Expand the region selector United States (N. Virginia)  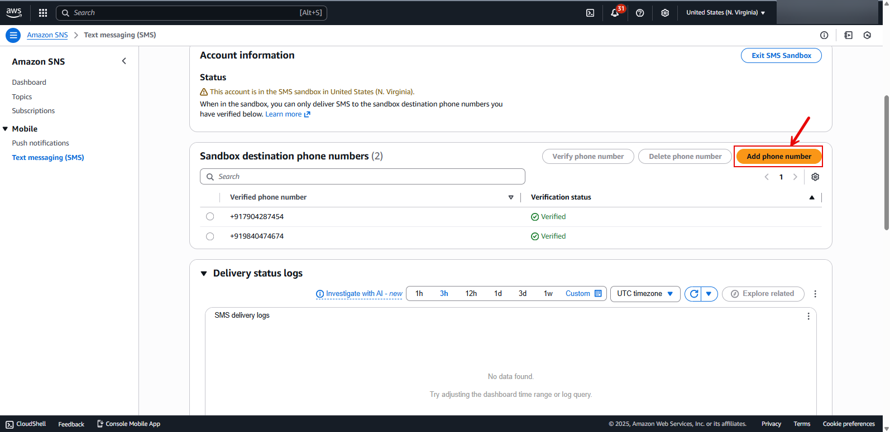click(x=725, y=13)
